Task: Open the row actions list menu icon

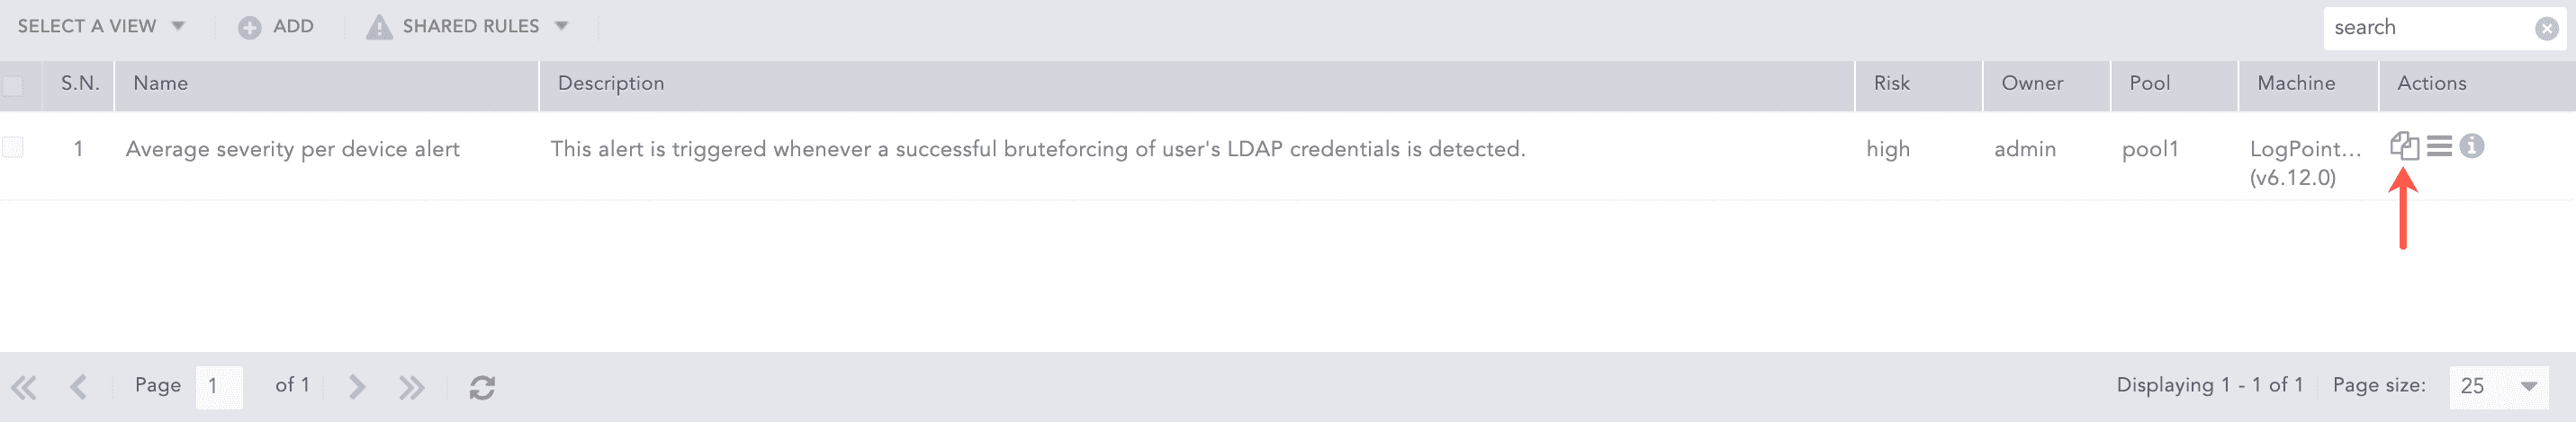Action: click(x=2439, y=146)
